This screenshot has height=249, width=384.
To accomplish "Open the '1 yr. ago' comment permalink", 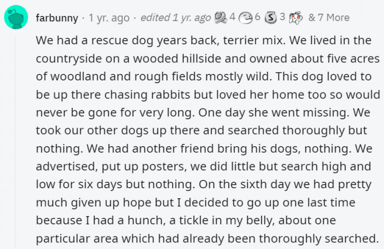I will [x=109, y=18].
